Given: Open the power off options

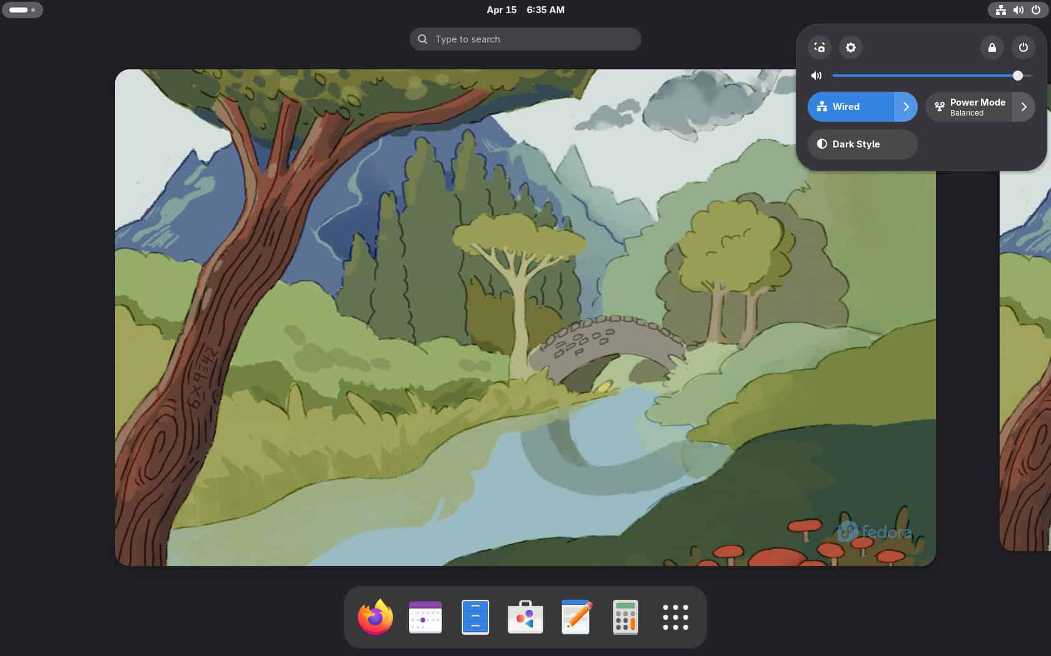Looking at the screenshot, I should tap(1023, 47).
